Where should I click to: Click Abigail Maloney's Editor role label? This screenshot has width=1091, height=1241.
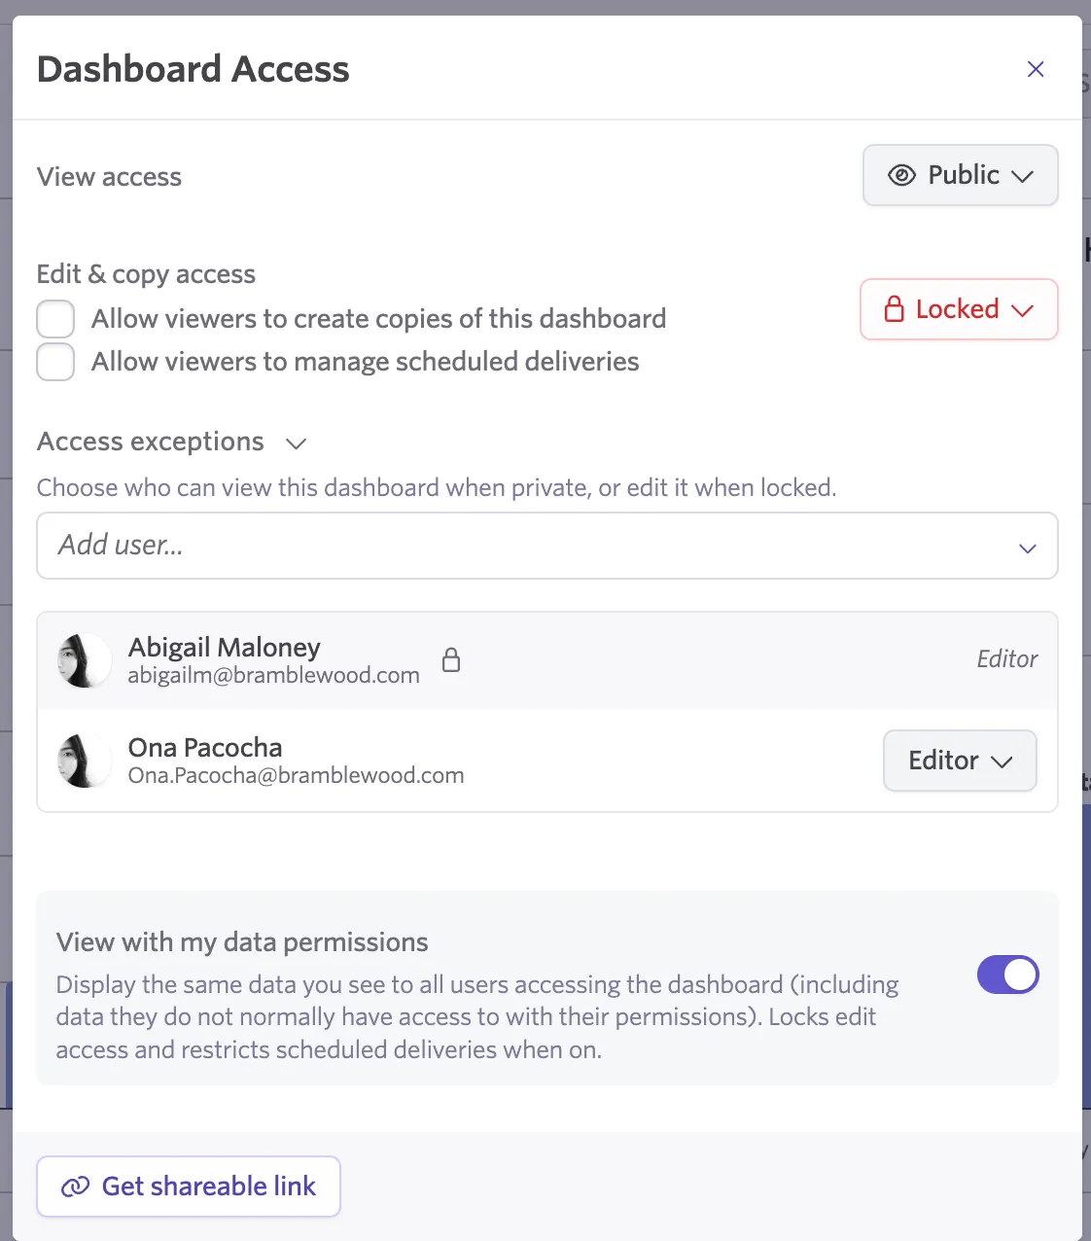(1007, 659)
